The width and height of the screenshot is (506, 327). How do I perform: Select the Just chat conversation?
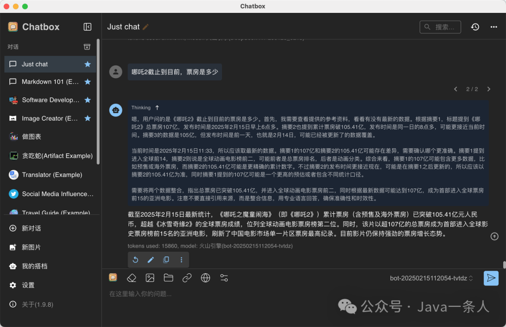click(x=50, y=64)
